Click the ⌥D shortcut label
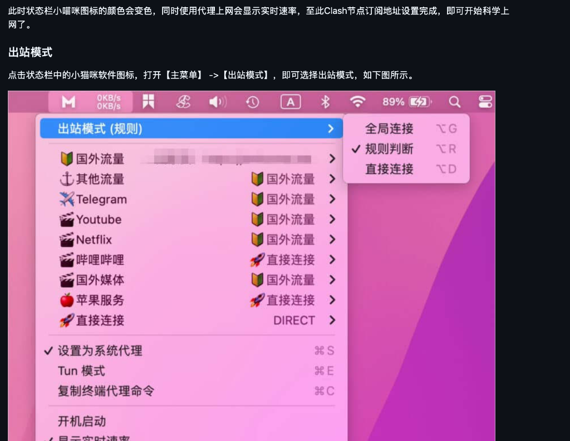570x441 pixels. [446, 169]
